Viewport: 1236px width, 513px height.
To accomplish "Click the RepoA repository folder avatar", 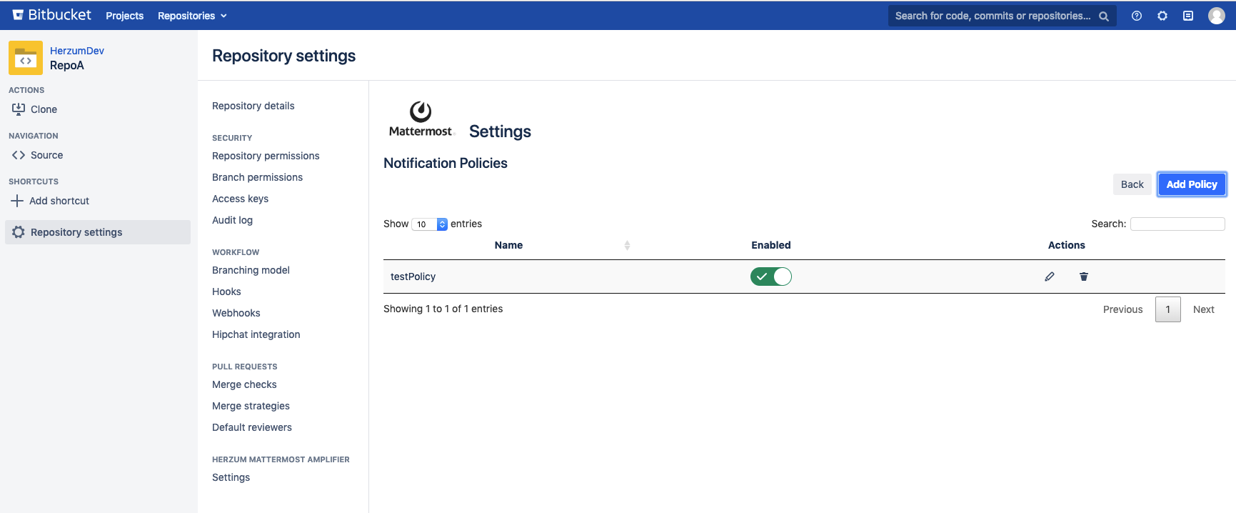I will point(26,58).
